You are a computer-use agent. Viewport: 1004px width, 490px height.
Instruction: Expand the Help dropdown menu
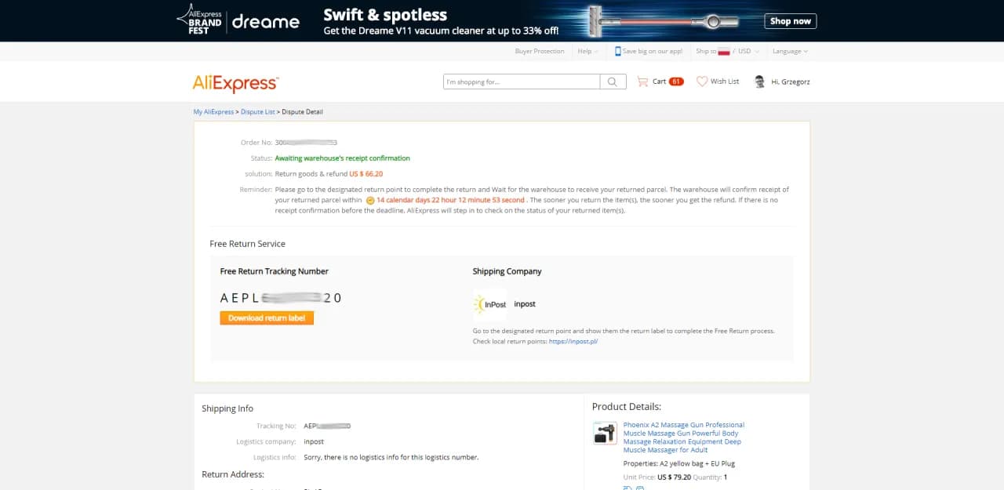pyautogui.click(x=587, y=51)
